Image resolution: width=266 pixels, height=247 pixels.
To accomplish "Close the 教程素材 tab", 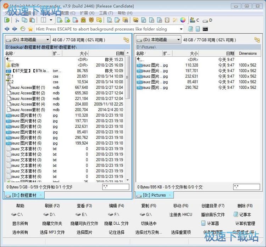I will (x=40, y=195).
